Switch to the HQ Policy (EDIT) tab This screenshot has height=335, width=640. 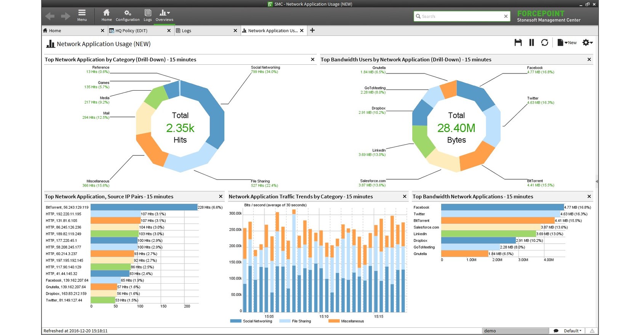pyautogui.click(x=131, y=31)
